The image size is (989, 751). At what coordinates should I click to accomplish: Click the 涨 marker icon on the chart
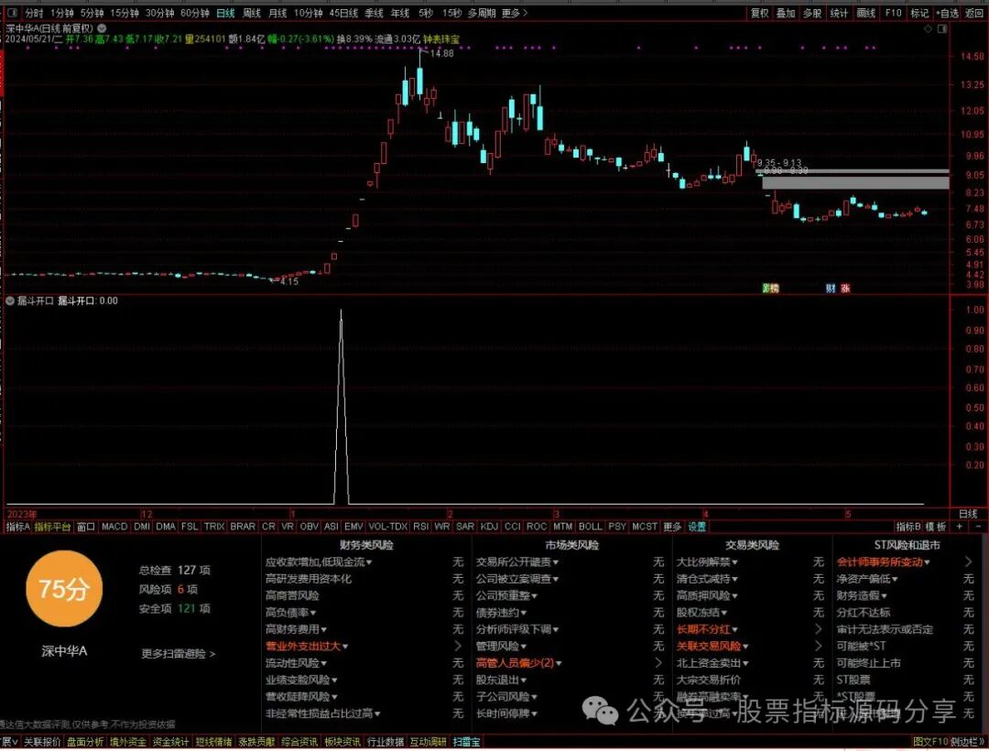(845, 288)
